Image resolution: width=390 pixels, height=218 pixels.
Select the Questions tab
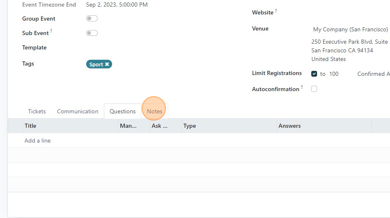(122, 111)
